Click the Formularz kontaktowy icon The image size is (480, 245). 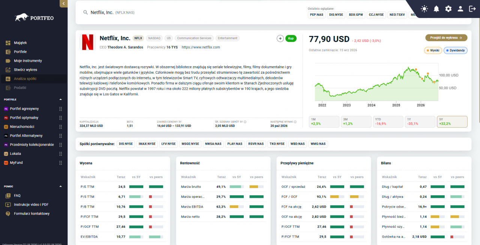(x=7, y=214)
